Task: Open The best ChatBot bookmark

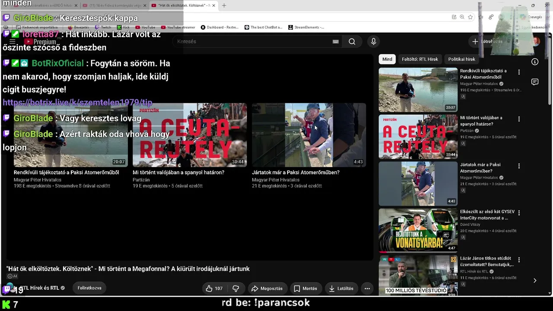Action: pyautogui.click(x=264, y=27)
